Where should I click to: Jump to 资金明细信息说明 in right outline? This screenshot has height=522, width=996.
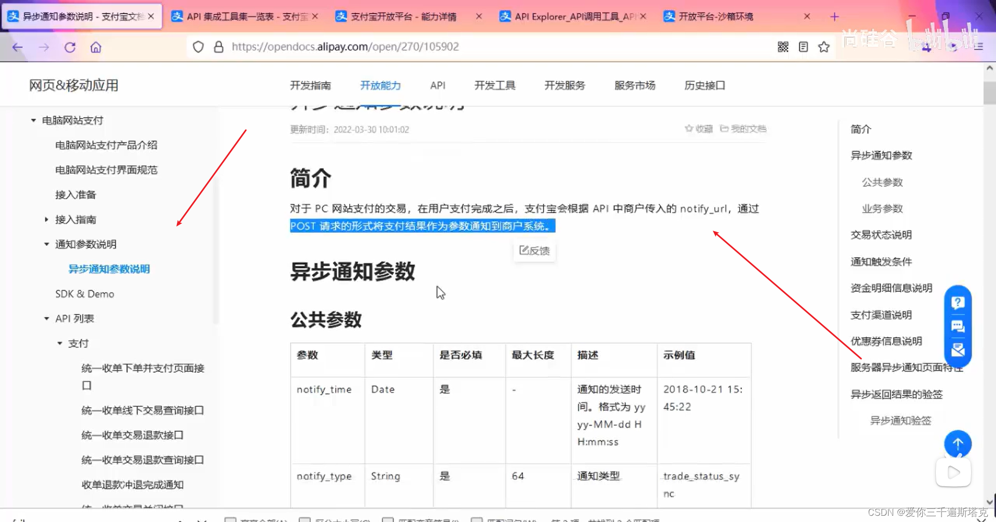click(x=891, y=288)
